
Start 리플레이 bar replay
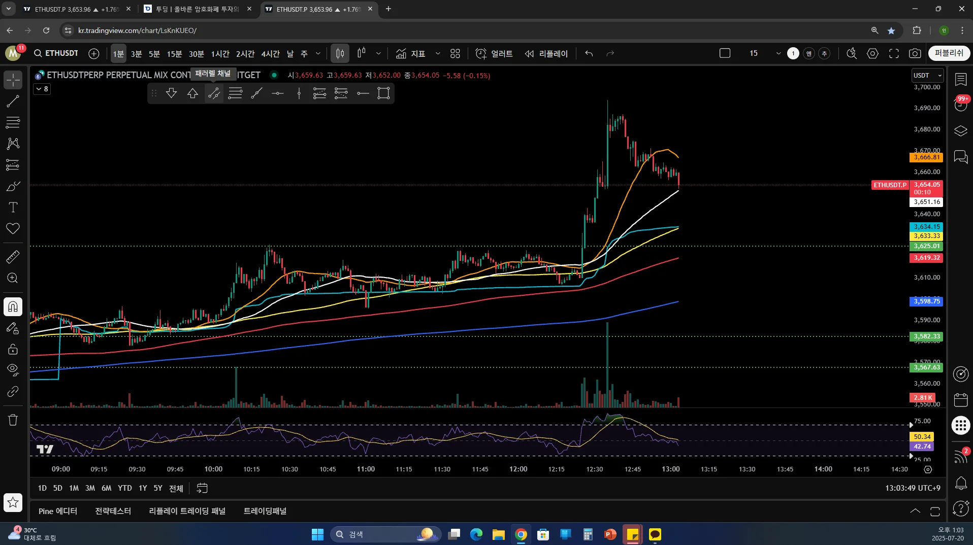546,53
